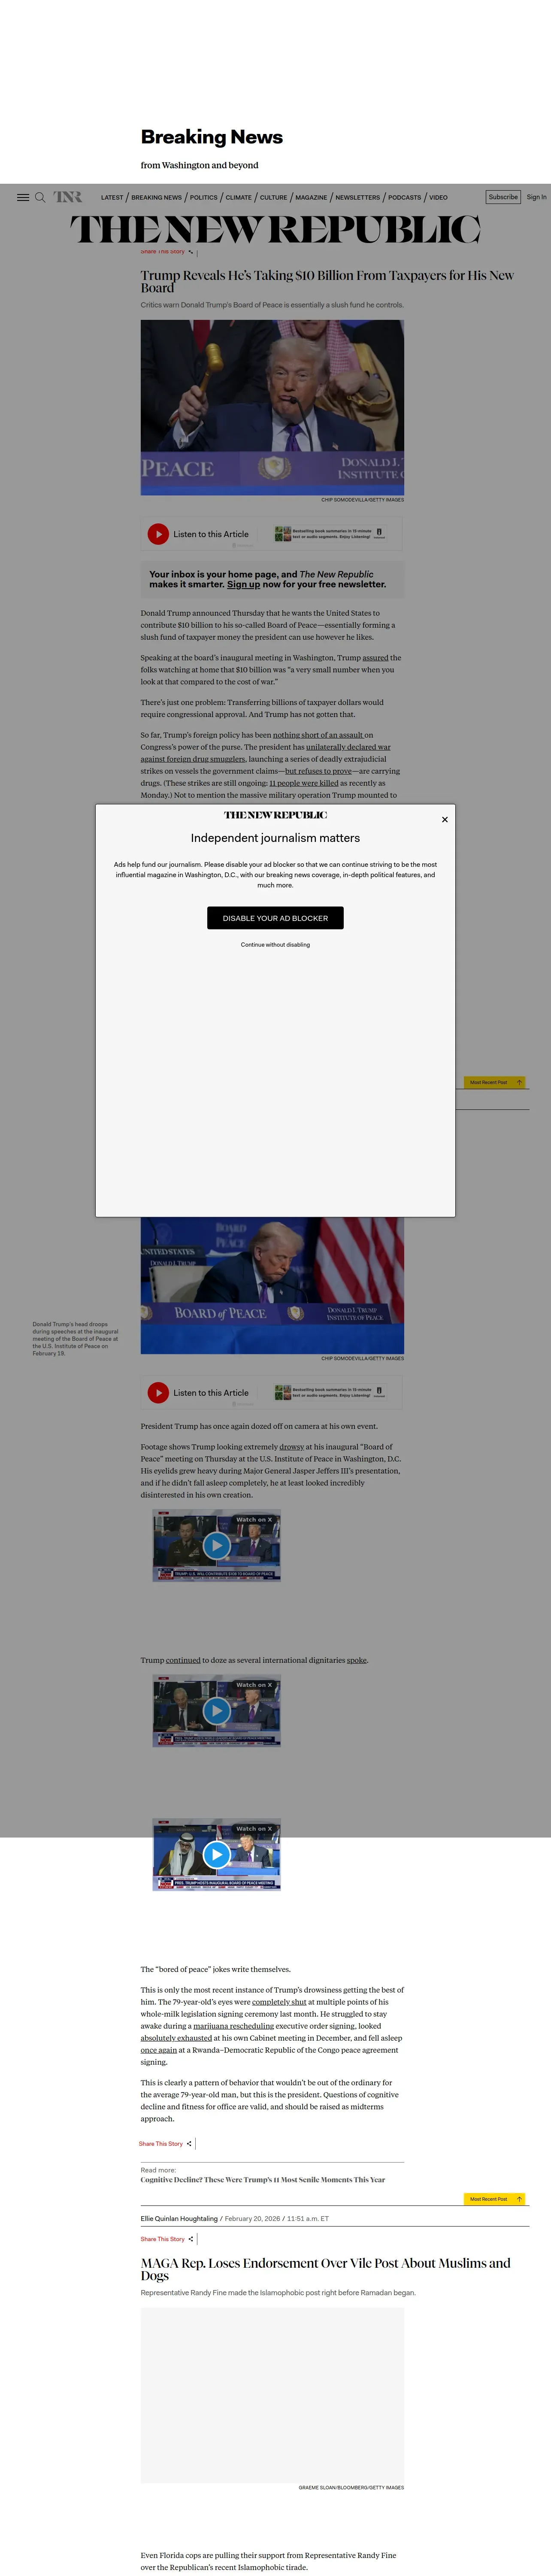Viewport: 551px width, 2576px height.
Task: Open Board of Peace dozing photo
Action: click(x=272, y=1285)
